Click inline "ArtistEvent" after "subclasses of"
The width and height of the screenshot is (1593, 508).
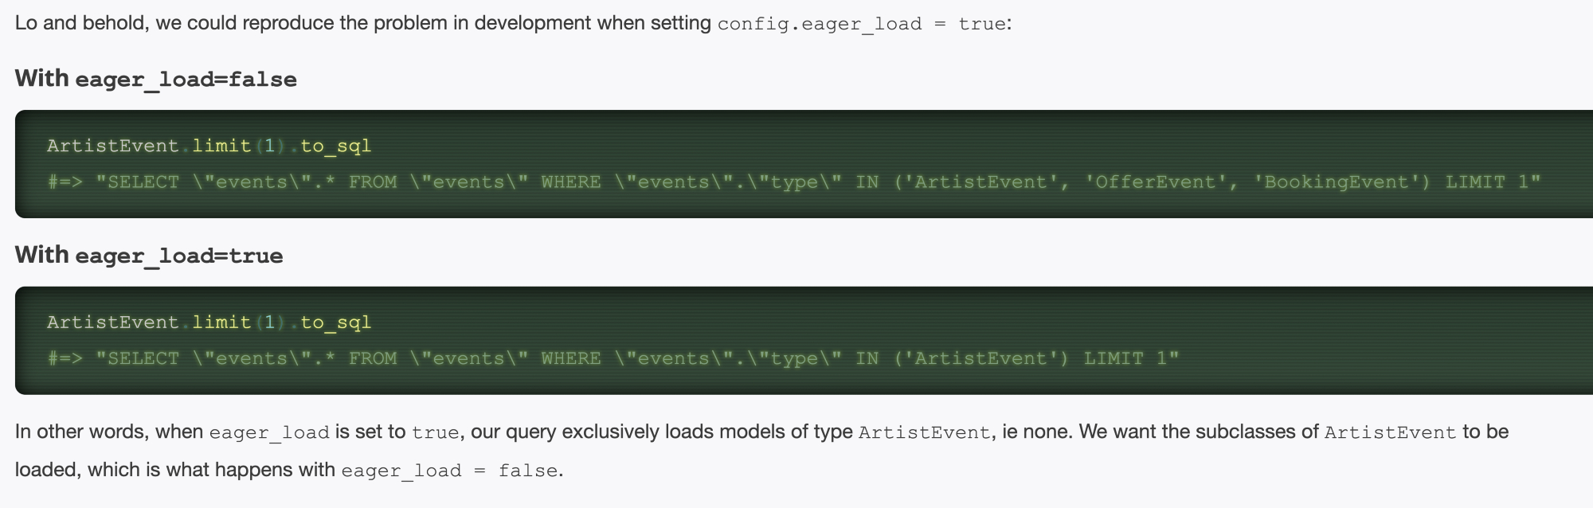click(x=1390, y=433)
